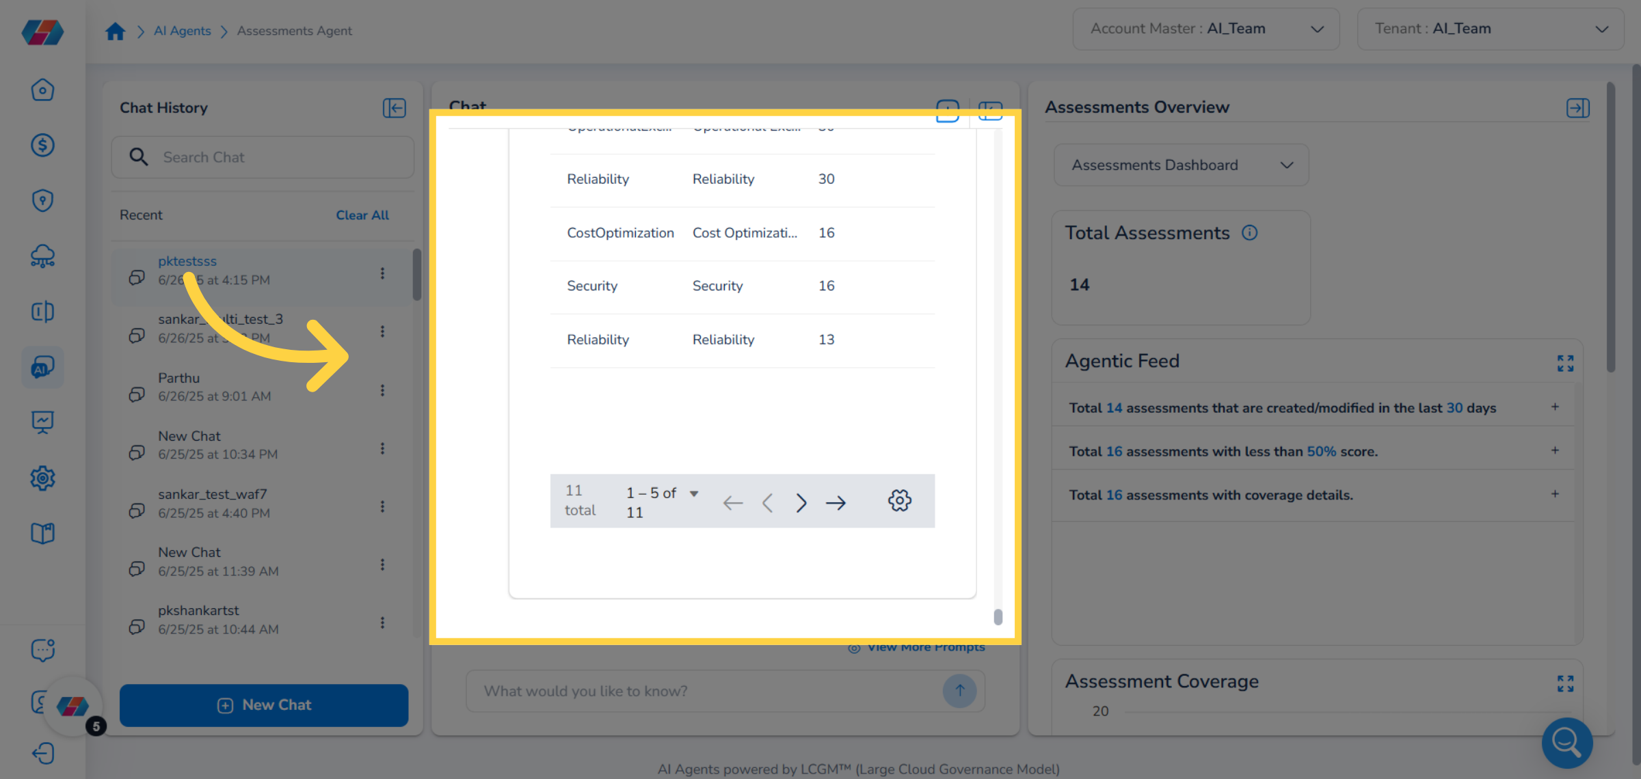Open the kebab menu for pktestsss chat
Image resolution: width=1641 pixels, height=779 pixels.
[382, 273]
